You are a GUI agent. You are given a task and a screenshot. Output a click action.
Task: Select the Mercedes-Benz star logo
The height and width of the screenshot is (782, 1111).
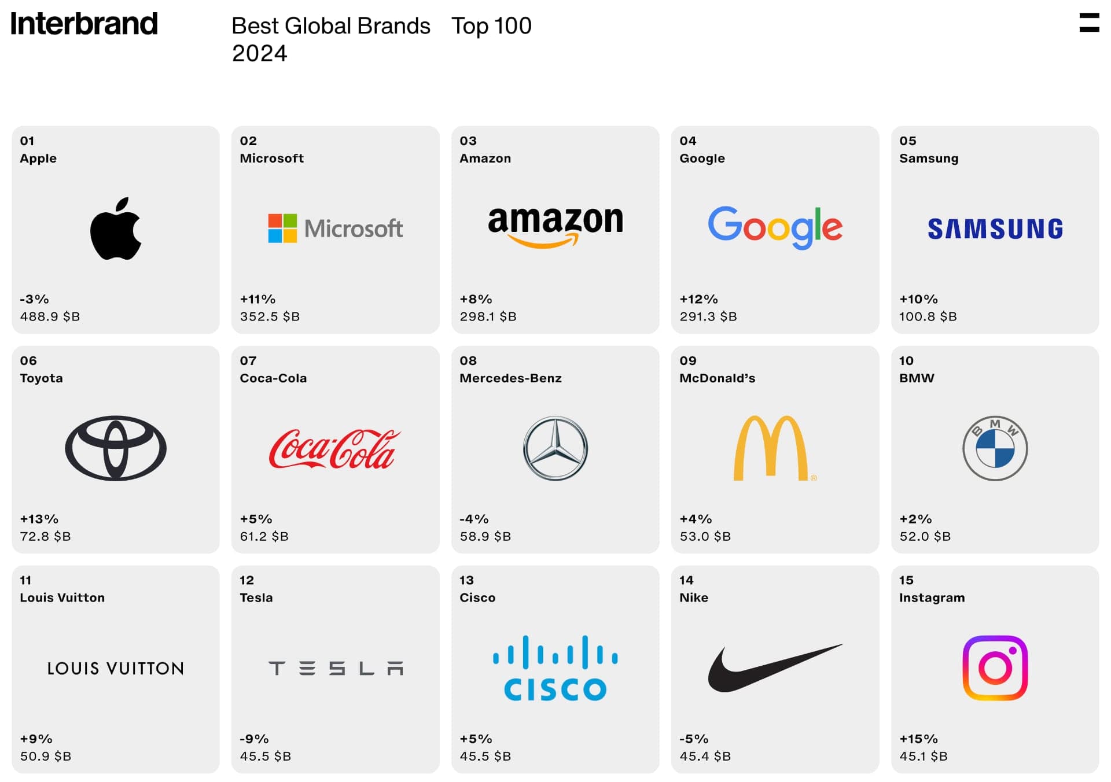coord(555,448)
